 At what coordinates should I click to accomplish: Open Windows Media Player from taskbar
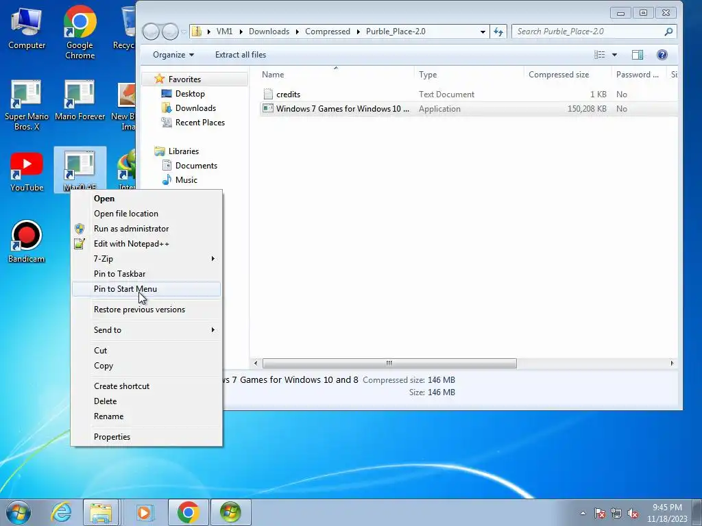click(144, 512)
